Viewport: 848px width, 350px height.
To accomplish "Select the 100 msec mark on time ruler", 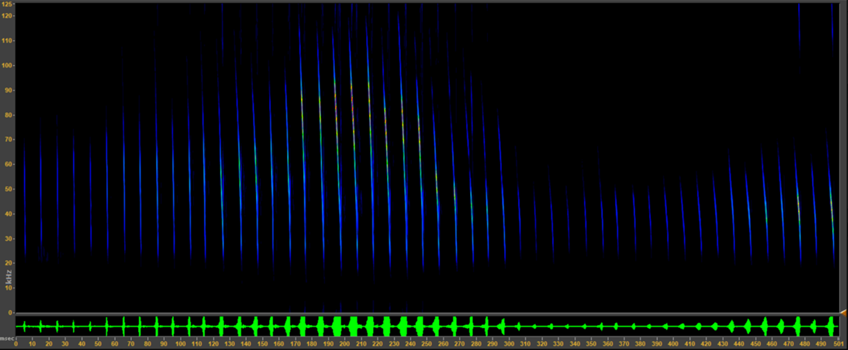I will coord(180,343).
